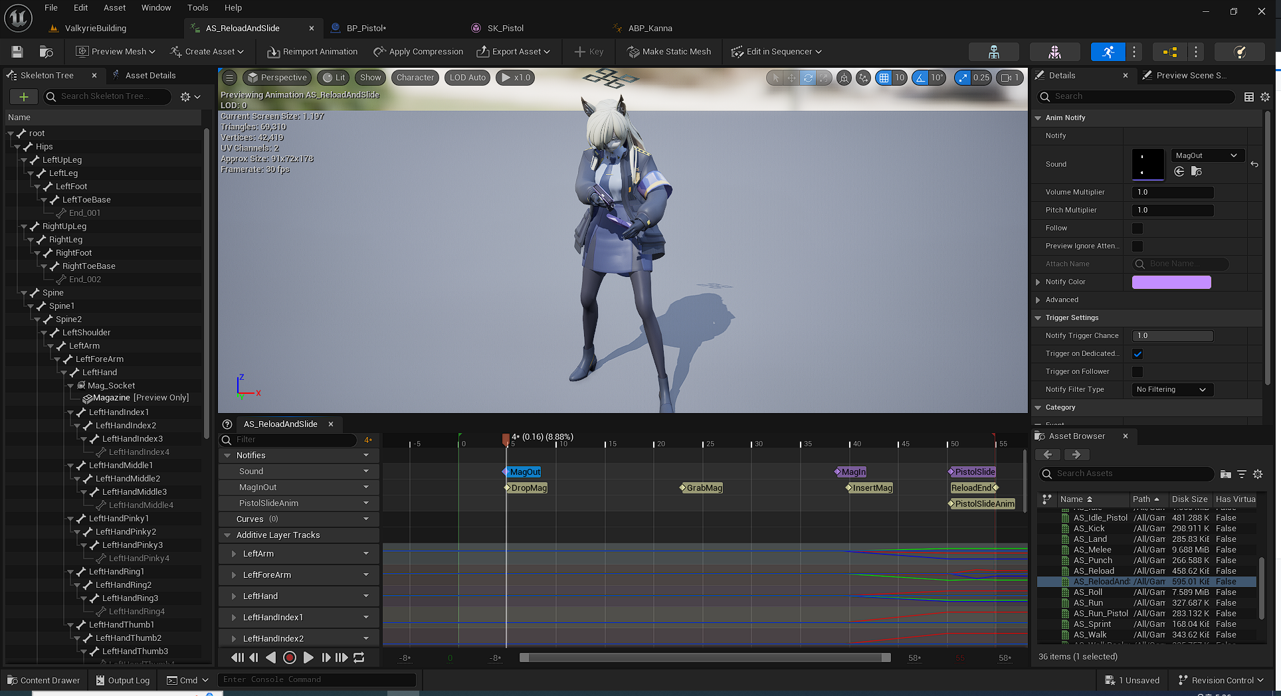The image size is (1281, 696).
Task: Open Create Asset dropdown menu
Action: [207, 52]
